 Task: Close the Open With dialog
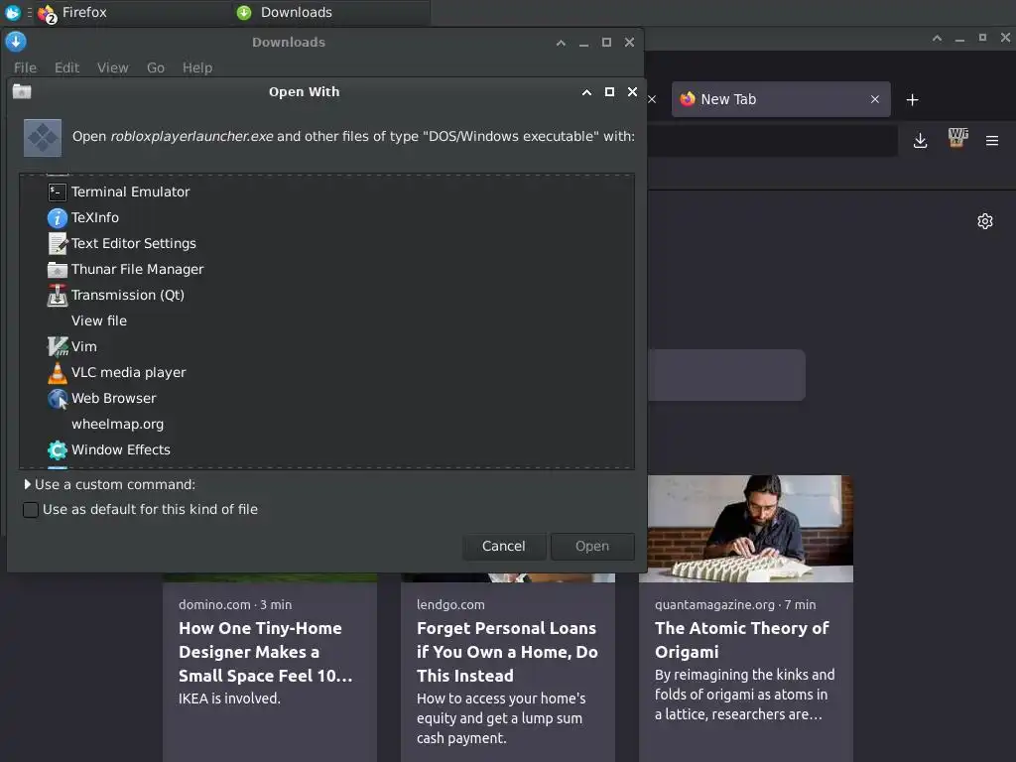click(632, 92)
